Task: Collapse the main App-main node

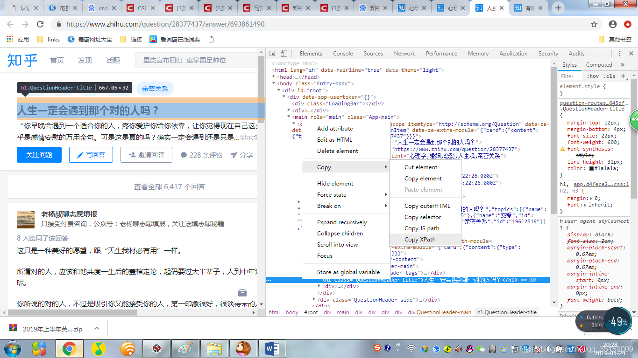Action: 290,117
